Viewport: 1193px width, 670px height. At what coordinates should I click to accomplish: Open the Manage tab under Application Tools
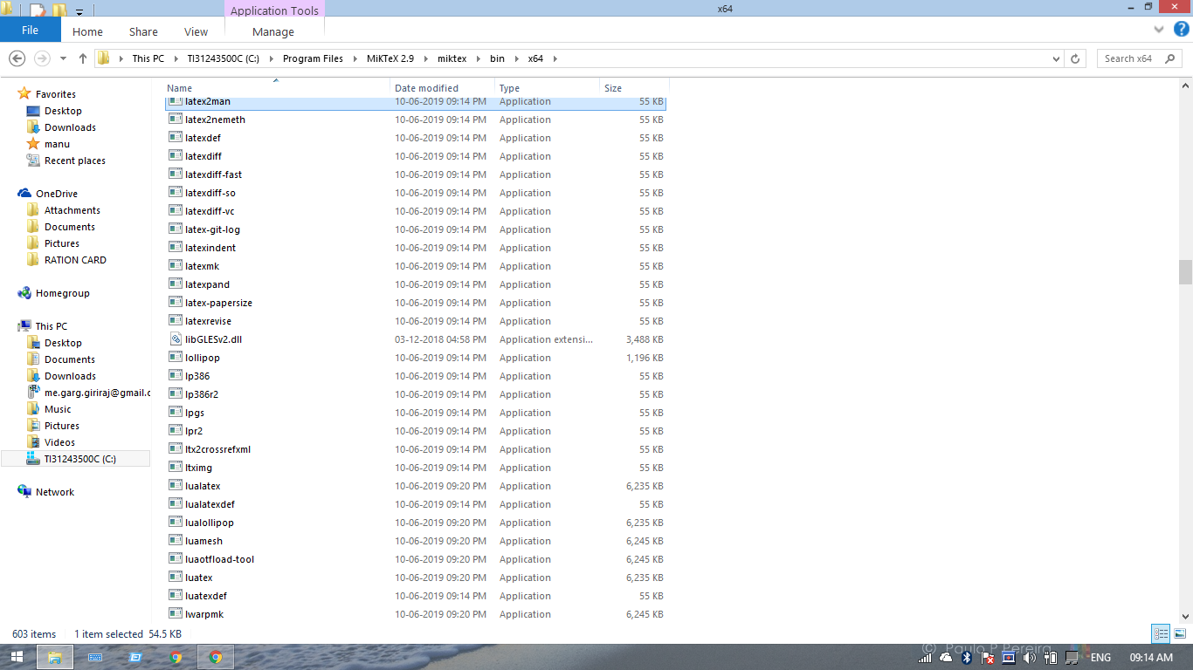click(273, 31)
